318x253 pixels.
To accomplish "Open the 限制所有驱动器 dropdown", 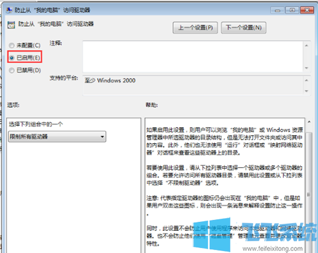I will (57, 136).
